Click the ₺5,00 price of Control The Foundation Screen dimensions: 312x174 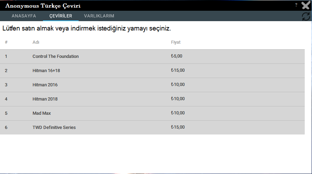pyautogui.click(x=177, y=56)
